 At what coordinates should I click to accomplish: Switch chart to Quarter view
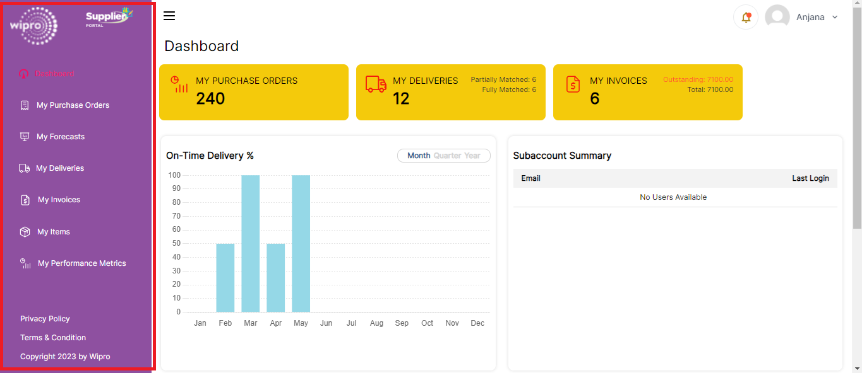448,156
